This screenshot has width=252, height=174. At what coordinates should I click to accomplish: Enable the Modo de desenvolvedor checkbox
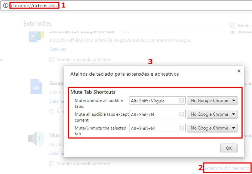coord(233,25)
